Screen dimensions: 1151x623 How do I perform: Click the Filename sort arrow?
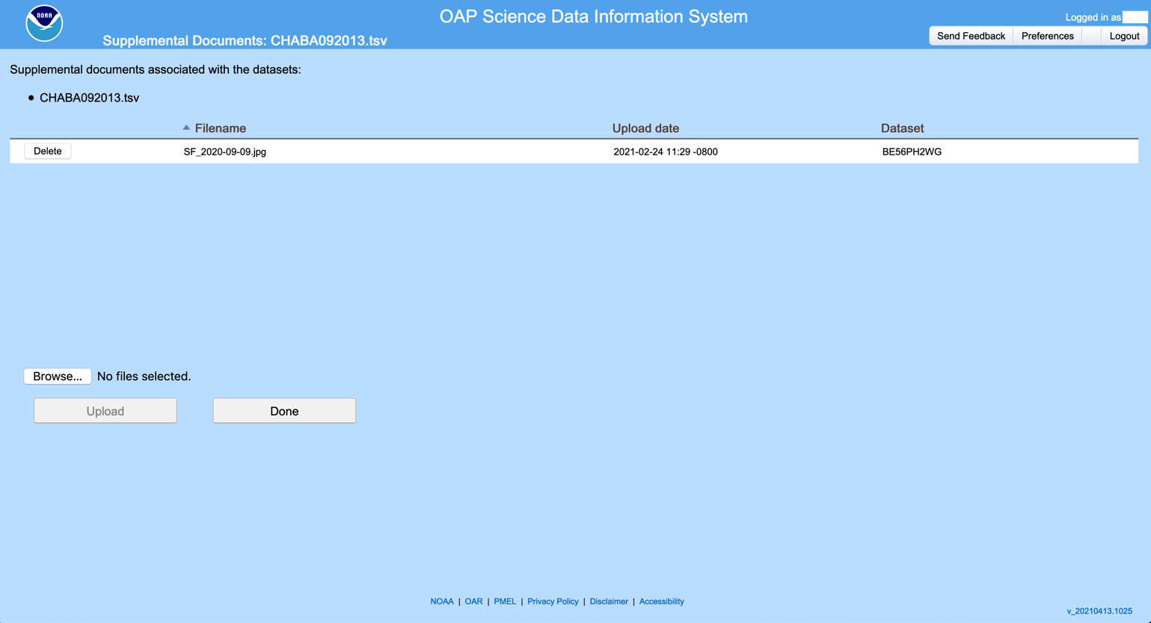[186, 128]
